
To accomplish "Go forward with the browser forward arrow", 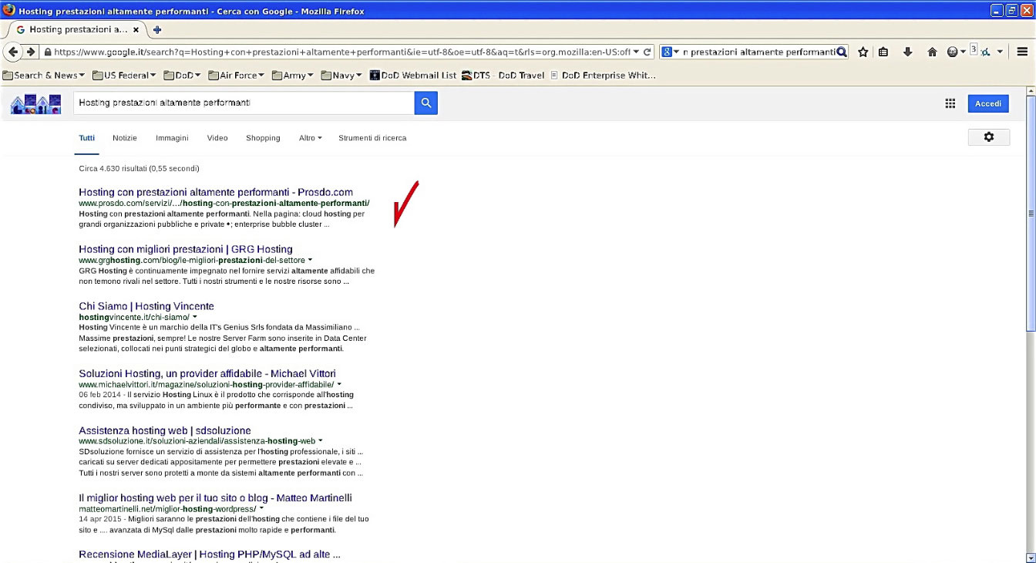I will coord(31,52).
